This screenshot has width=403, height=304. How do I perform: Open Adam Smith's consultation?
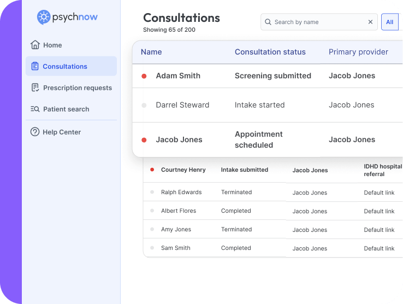178,75
